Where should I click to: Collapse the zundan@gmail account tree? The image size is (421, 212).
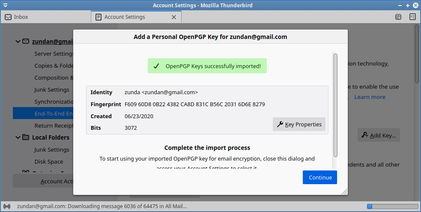coord(18,42)
